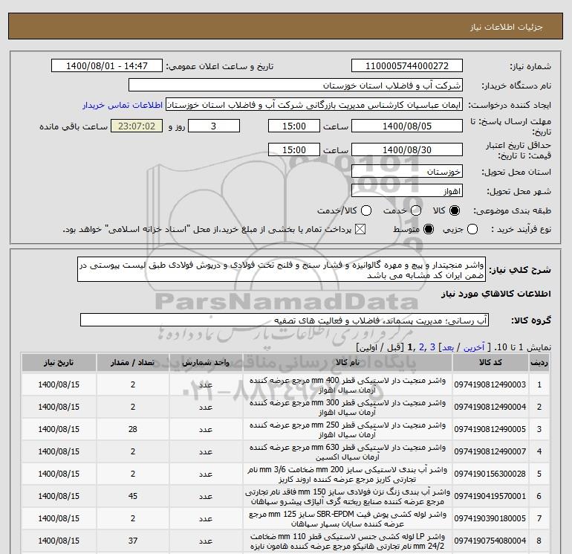Click the تاریخ نیاز column header
Viewport: 572px width, 554px height.
[59, 363]
